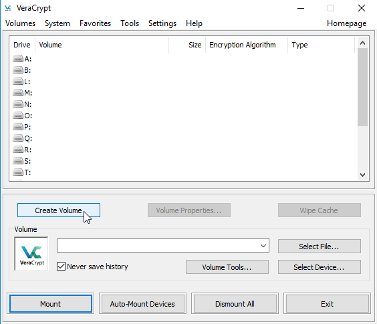
Task: Click inside the volume path field
Action: click(158, 246)
